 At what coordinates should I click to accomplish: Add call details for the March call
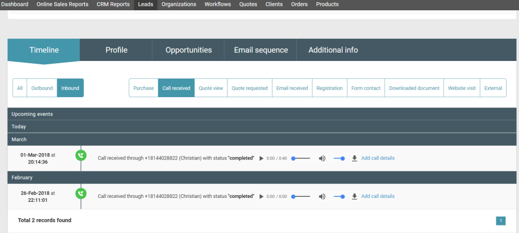(x=378, y=159)
